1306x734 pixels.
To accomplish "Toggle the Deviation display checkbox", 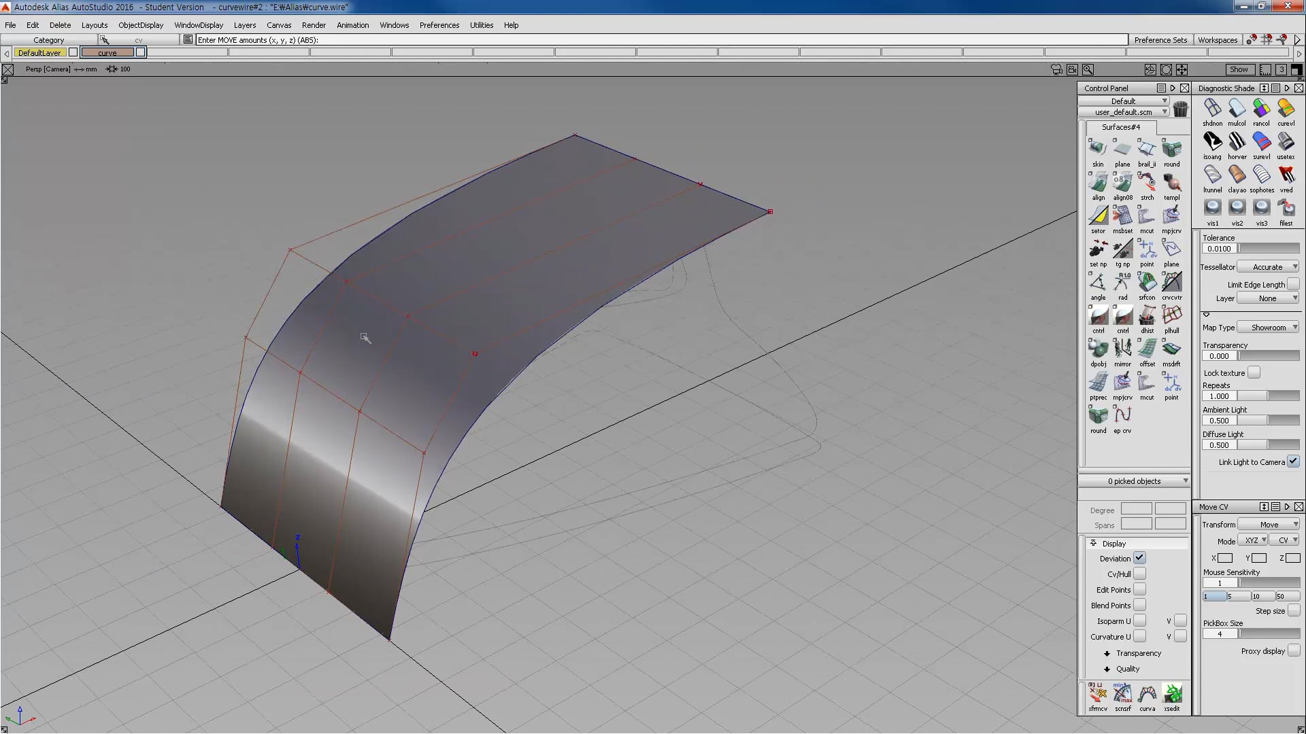I will [1139, 558].
